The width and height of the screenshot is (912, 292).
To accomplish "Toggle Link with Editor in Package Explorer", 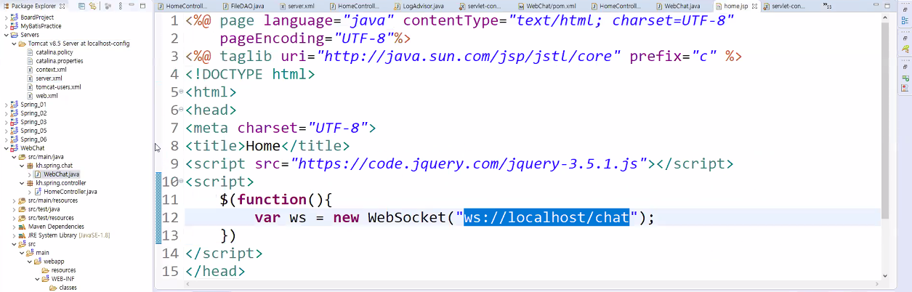I will tap(93, 6).
